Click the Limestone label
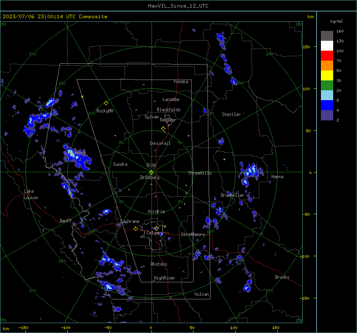357x333 pixels. 75,153
